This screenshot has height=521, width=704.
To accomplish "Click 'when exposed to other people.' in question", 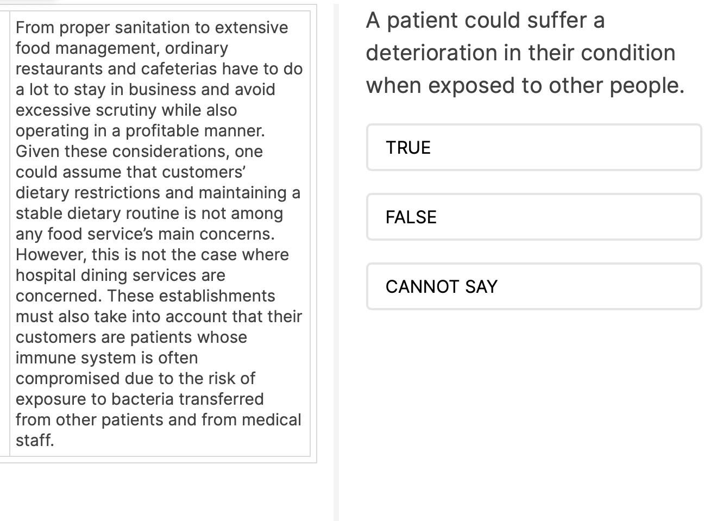I will (x=525, y=85).
